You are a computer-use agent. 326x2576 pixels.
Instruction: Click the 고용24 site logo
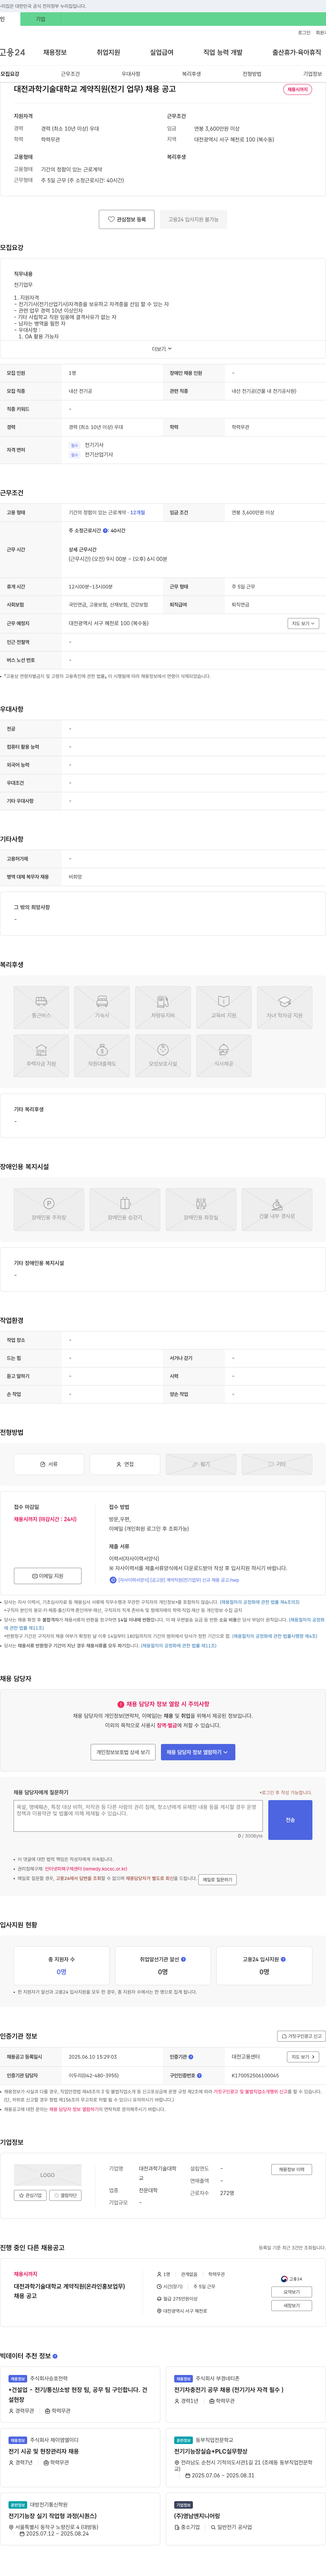13,52
